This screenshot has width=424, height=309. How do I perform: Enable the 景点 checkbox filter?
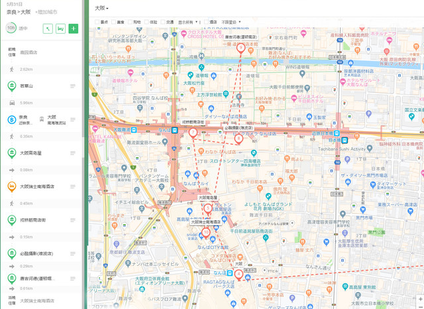(98, 21)
